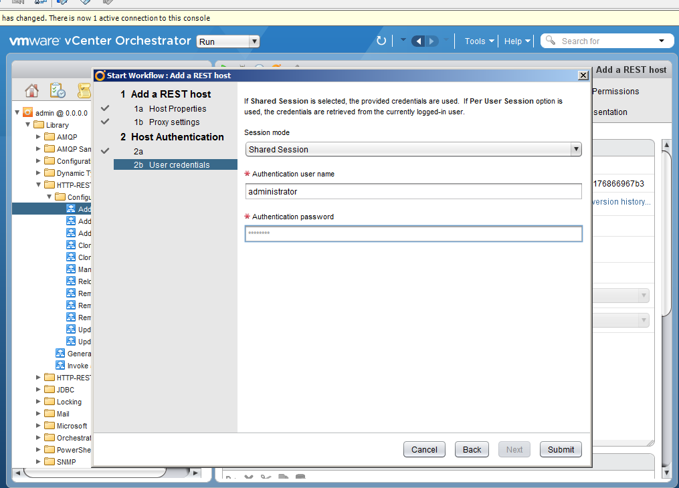
Task: Expand the SNMP folder
Action: click(38, 462)
